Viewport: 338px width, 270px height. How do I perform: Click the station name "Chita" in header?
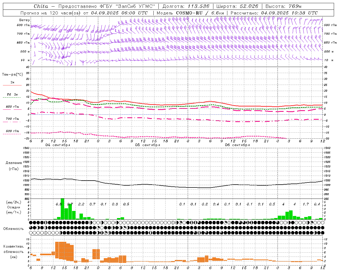41,6
